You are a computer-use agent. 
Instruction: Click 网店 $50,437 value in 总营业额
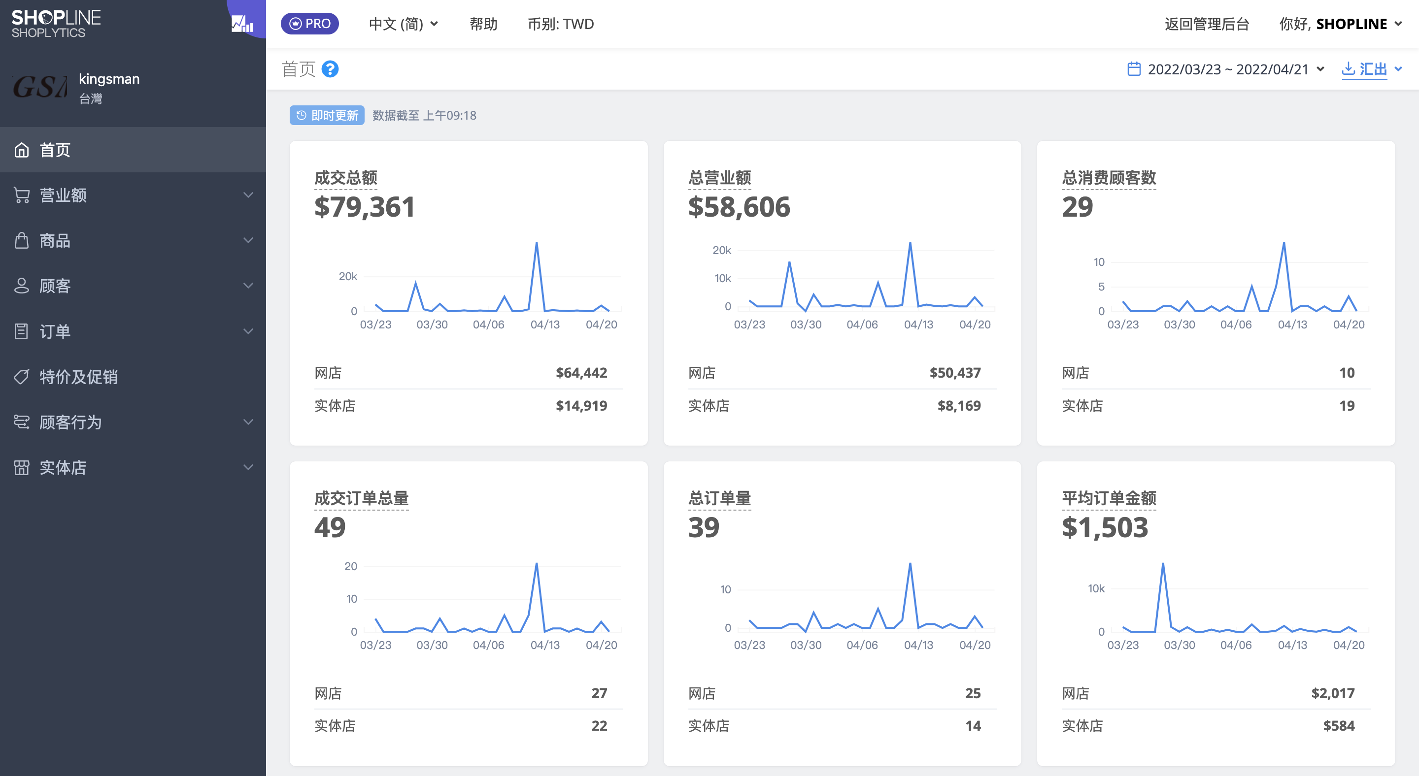(x=955, y=373)
